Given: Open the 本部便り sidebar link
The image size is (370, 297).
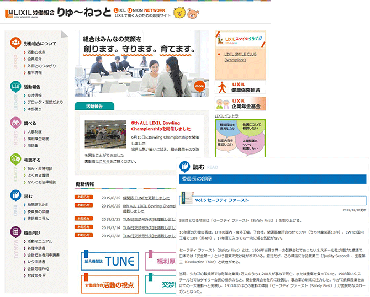Looking at the screenshot, I should pyautogui.click(x=34, y=109).
